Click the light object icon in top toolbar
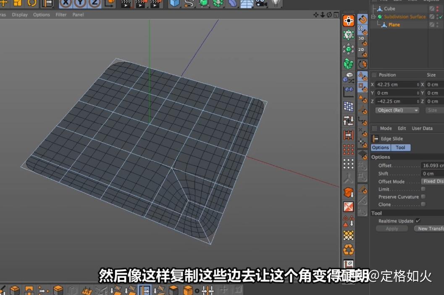Screen dimensions: 444x295 click(x=276, y=4)
